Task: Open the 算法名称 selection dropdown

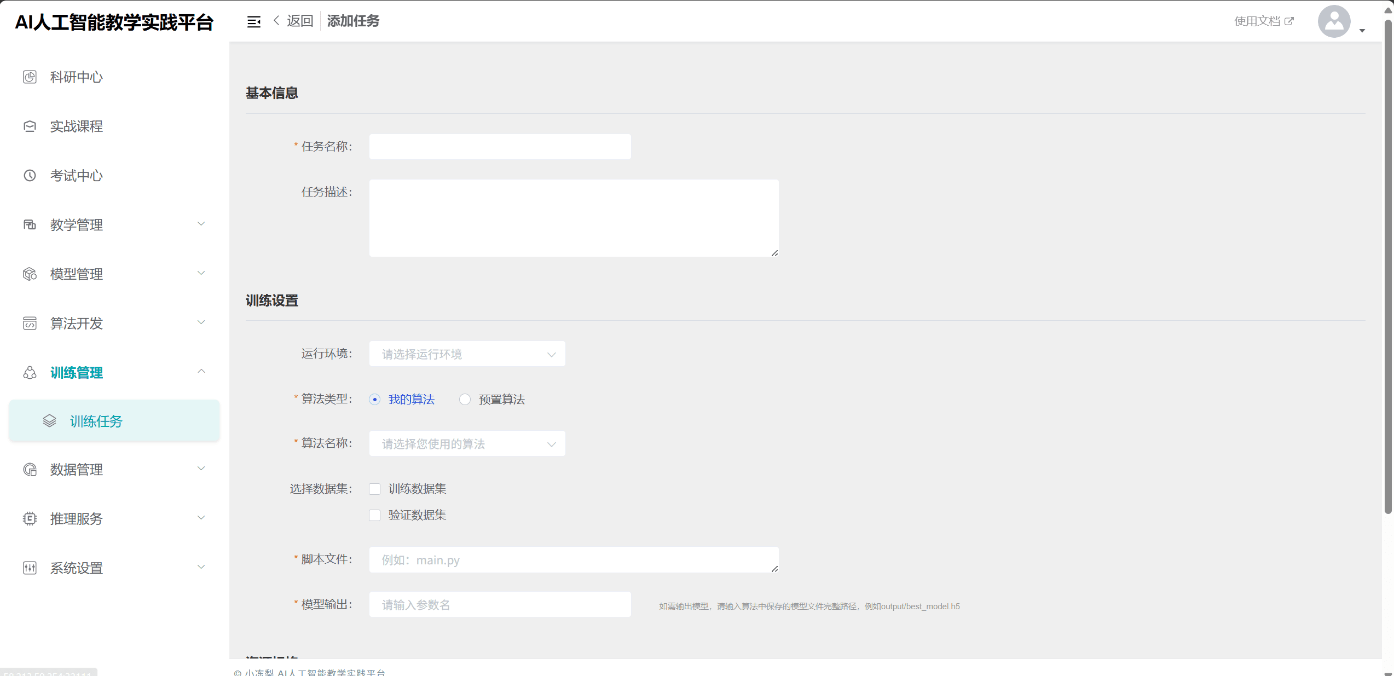Action: tap(467, 444)
